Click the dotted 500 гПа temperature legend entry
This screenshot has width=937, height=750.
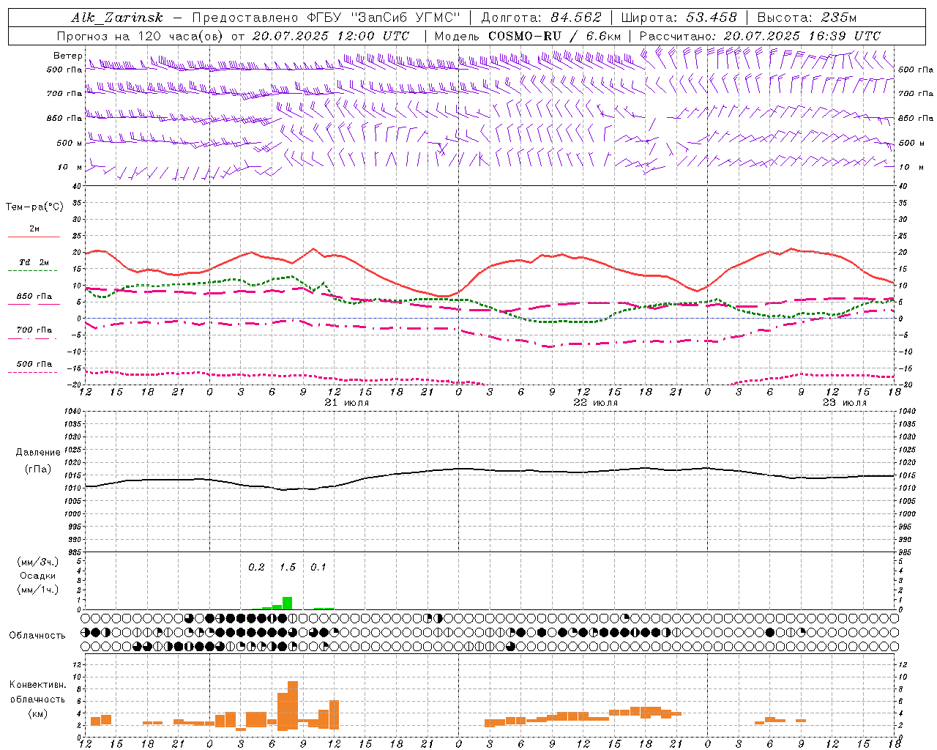pyautogui.click(x=34, y=364)
